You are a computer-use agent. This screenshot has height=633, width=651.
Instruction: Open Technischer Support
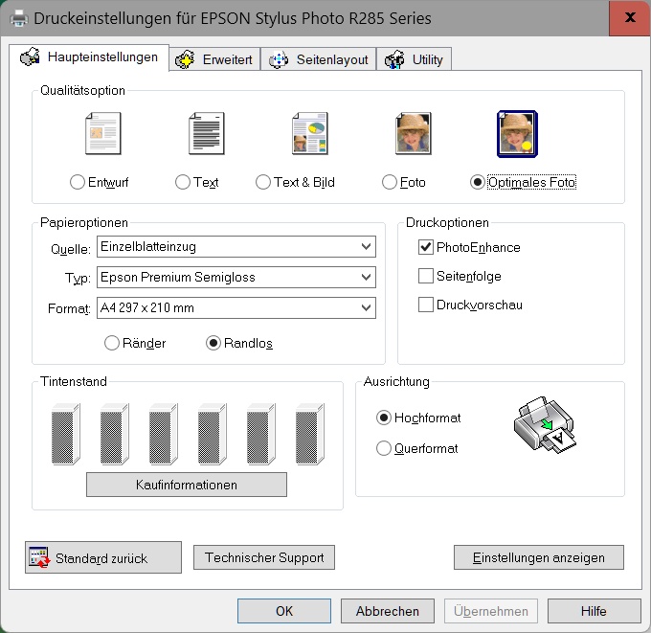pyautogui.click(x=264, y=557)
